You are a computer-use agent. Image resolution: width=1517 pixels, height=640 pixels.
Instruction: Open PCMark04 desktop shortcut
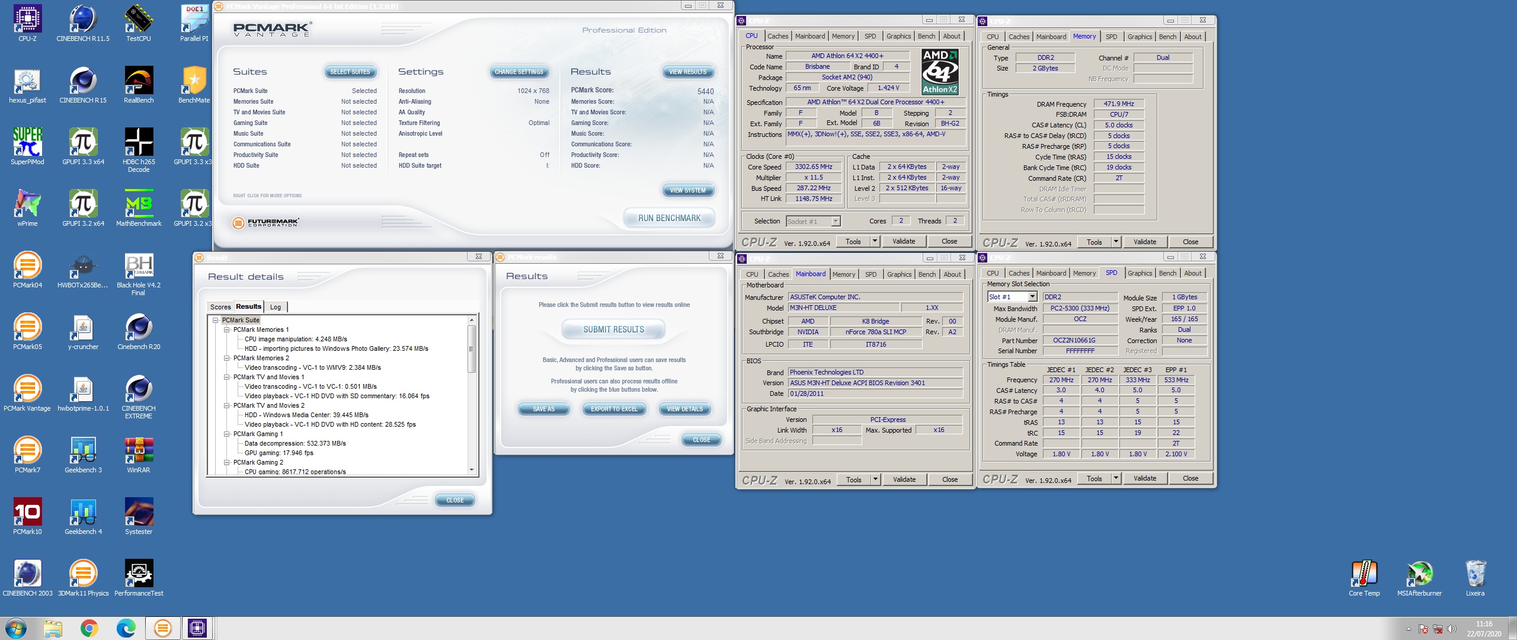point(27,270)
